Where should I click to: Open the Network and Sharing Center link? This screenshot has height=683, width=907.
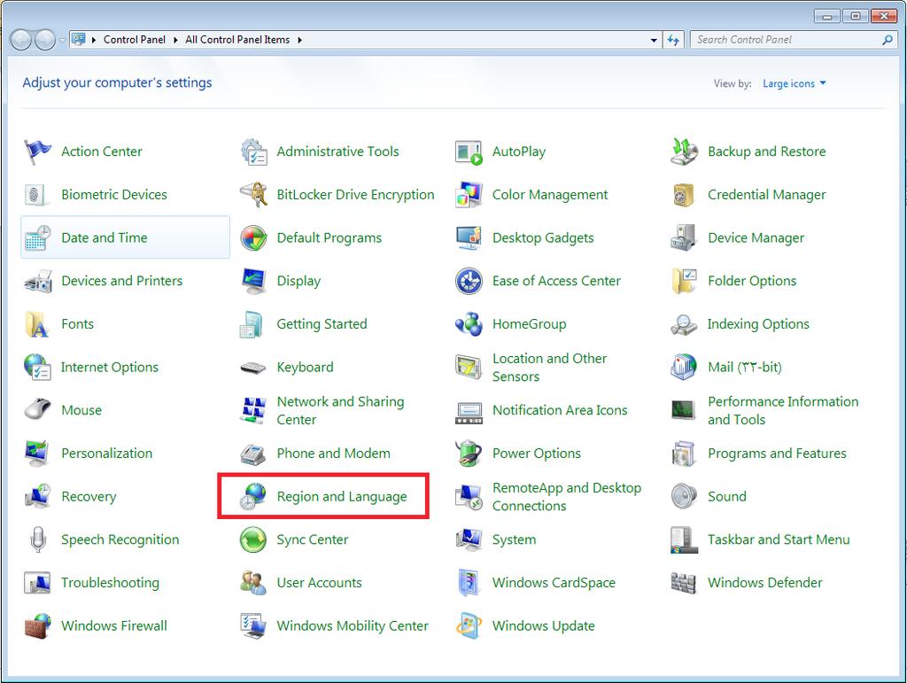(340, 411)
